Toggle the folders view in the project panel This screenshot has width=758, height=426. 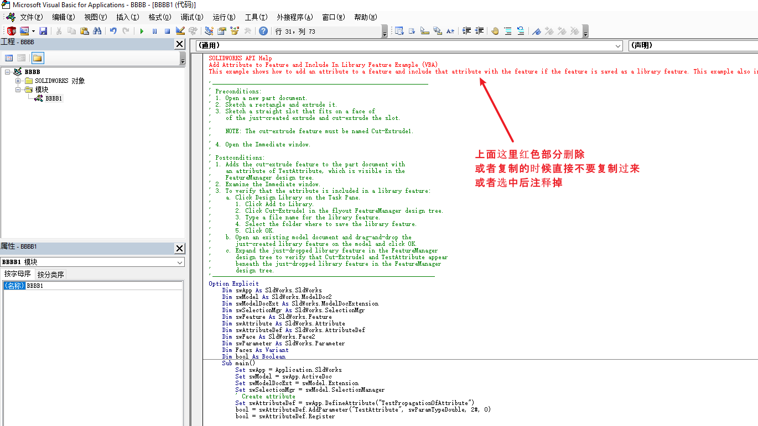click(x=37, y=58)
